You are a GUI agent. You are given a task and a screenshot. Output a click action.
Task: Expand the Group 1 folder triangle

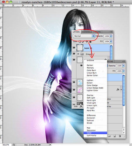[78, 54]
